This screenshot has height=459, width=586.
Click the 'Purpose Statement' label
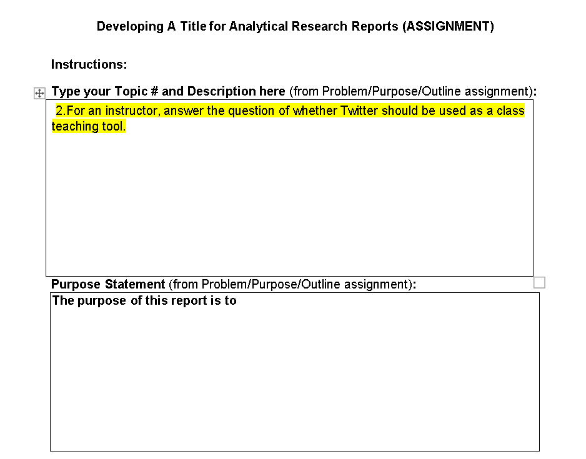(x=108, y=285)
